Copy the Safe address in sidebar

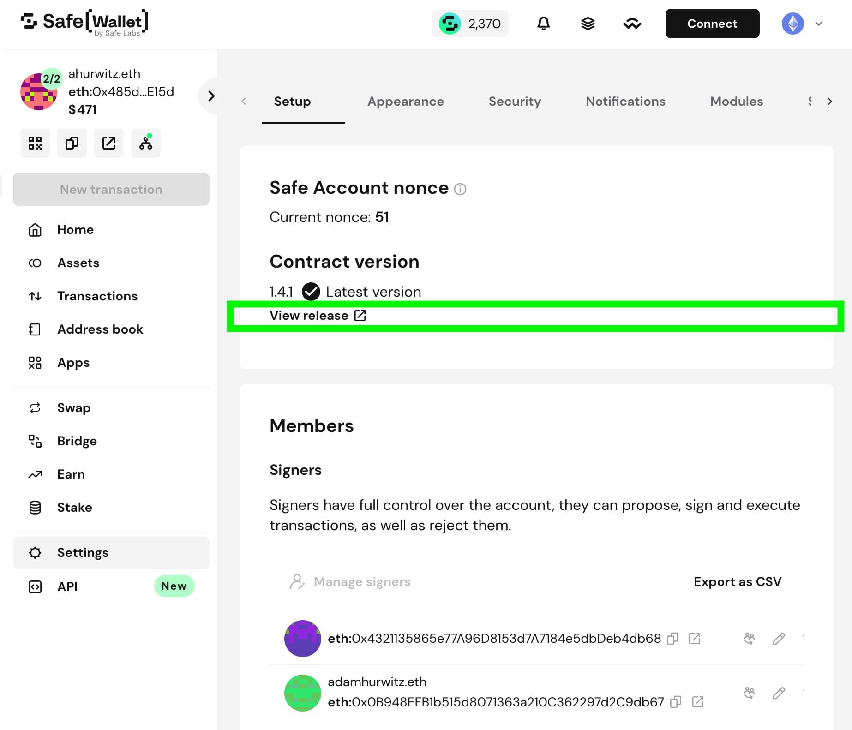[72, 143]
